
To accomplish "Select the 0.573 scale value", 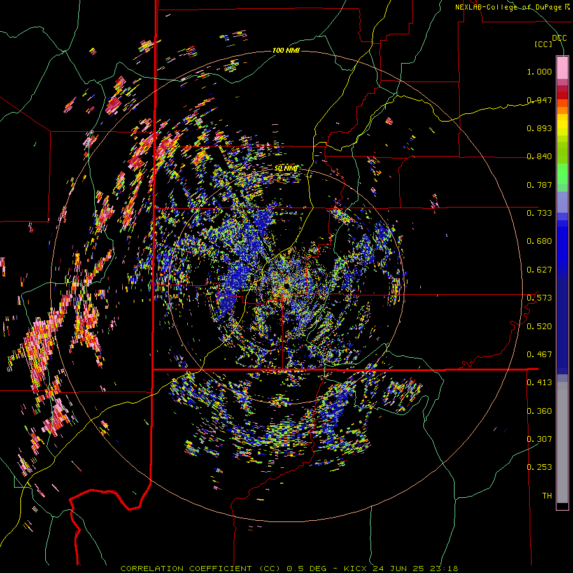I will [539, 298].
